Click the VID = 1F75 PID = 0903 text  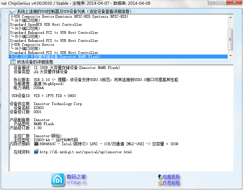tap(55, 96)
